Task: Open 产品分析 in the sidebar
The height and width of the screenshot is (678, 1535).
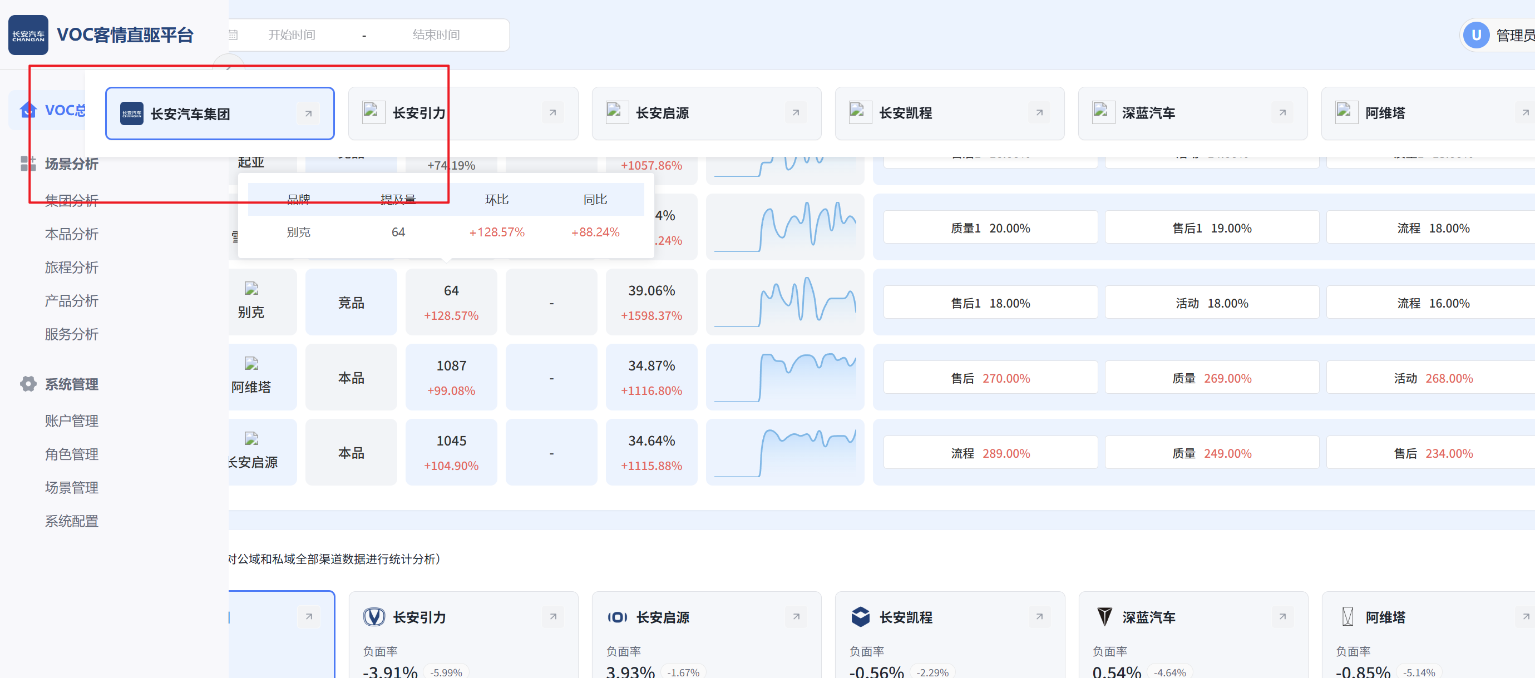Action: pyautogui.click(x=72, y=301)
